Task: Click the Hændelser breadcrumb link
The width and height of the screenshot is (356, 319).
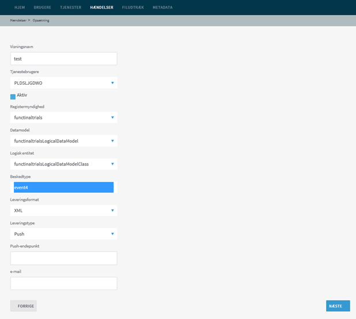Action: point(18,20)
